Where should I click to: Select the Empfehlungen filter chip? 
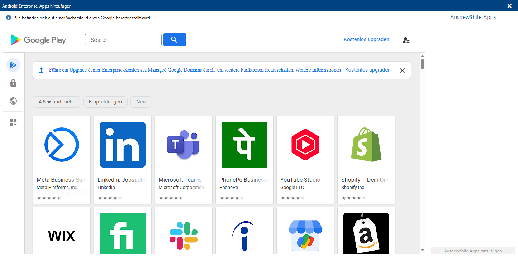pos(105,102)
